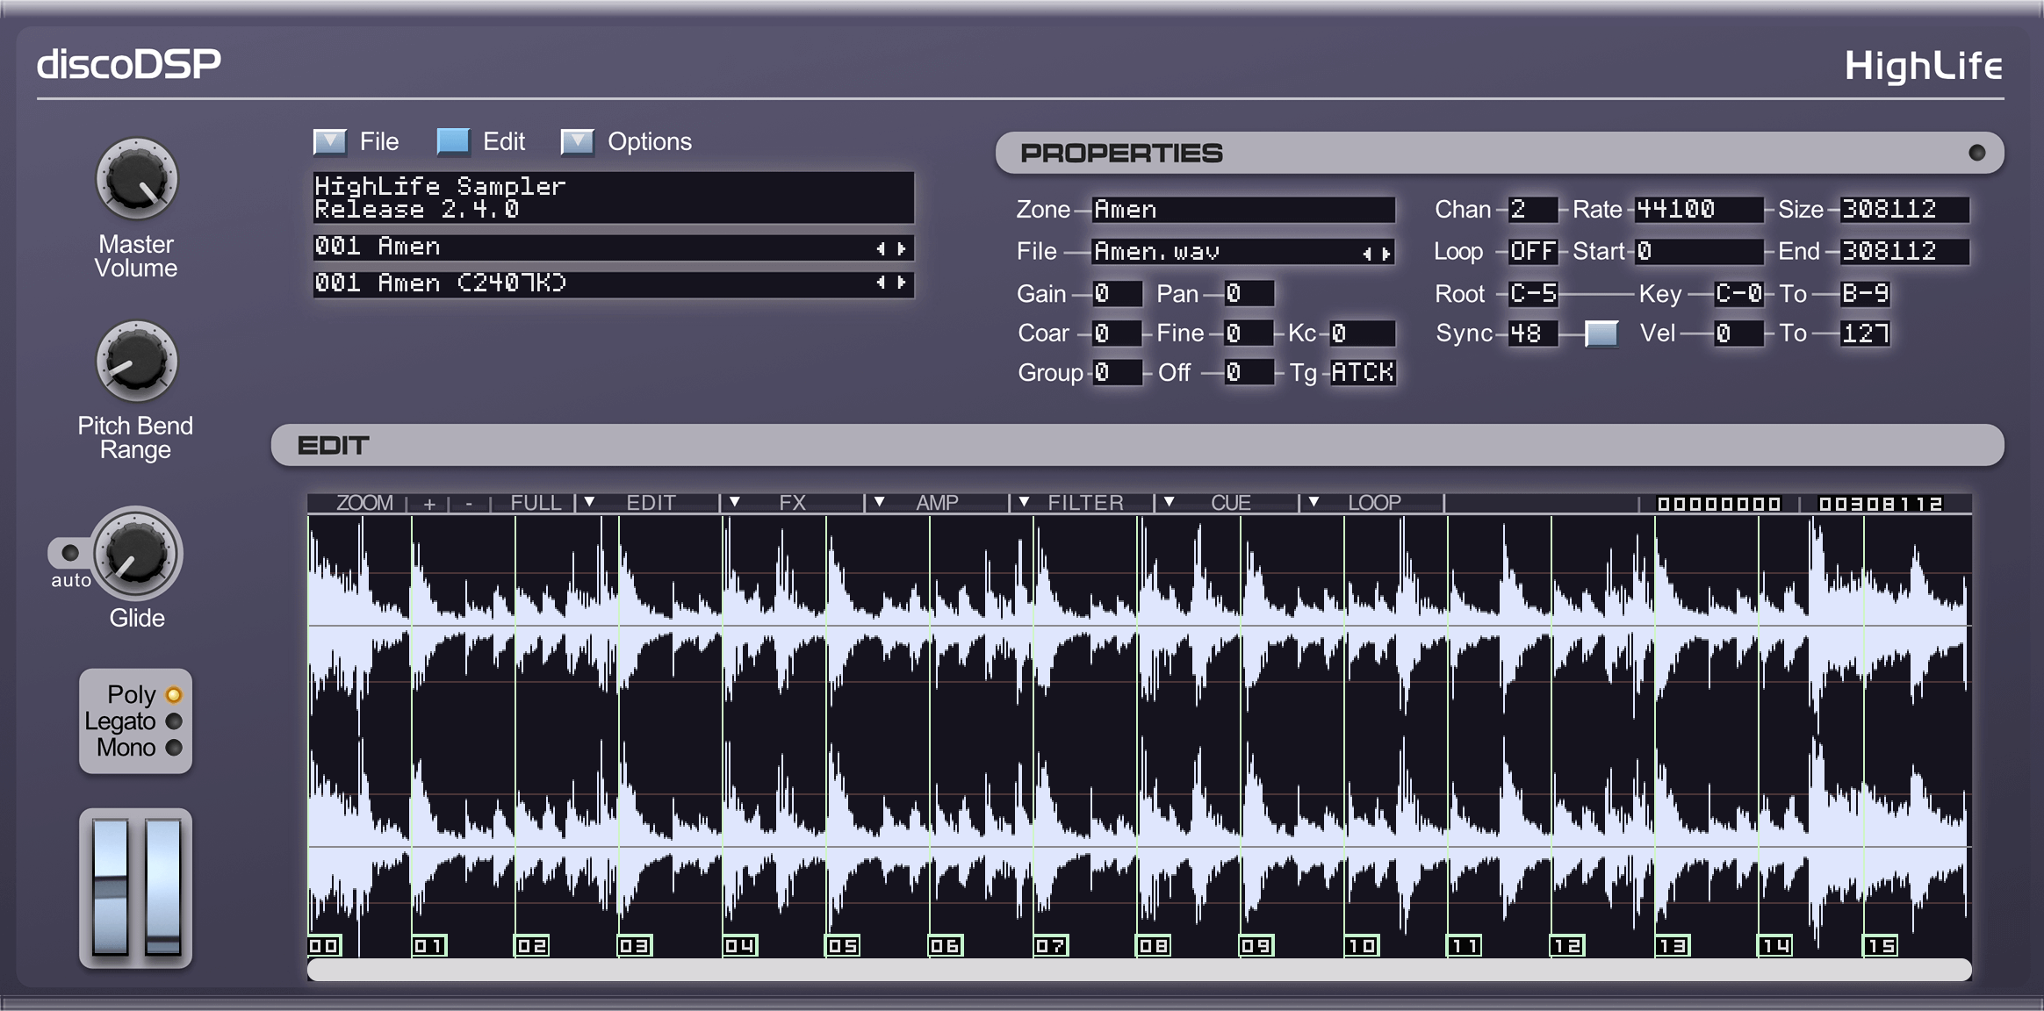This screenshot has width=2044, height=1011.
Task: Click the Gain value field
Action: [x=1117, y=294]
